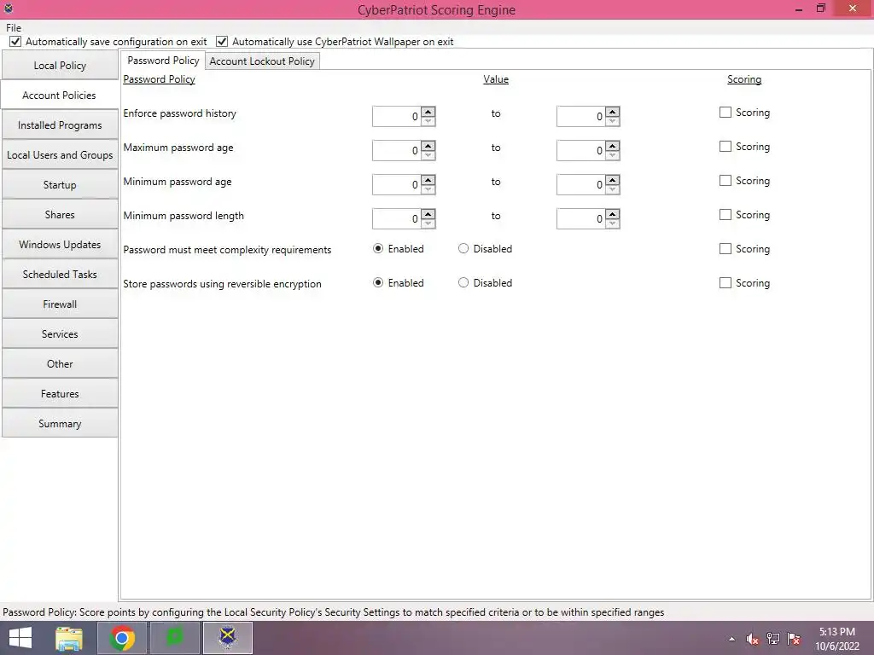Image resolution: width=874 pixels, height=655 pixels.
Task: Increase Enforce password history lower value
Action: coord(428,112)
